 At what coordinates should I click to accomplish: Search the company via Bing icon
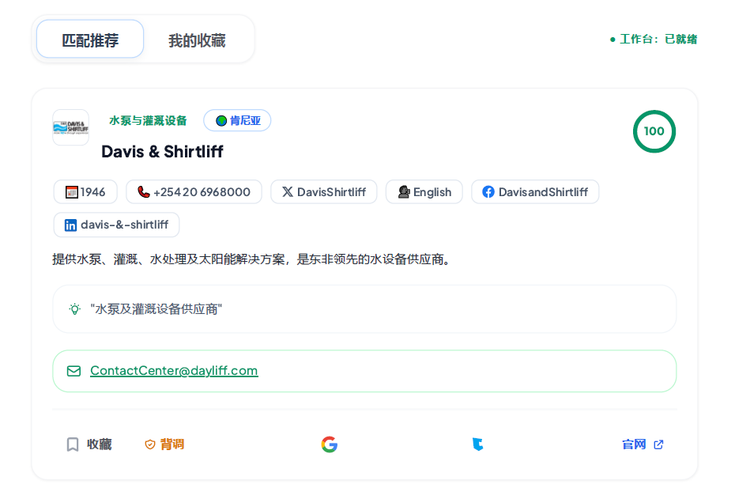coord(477,444)
